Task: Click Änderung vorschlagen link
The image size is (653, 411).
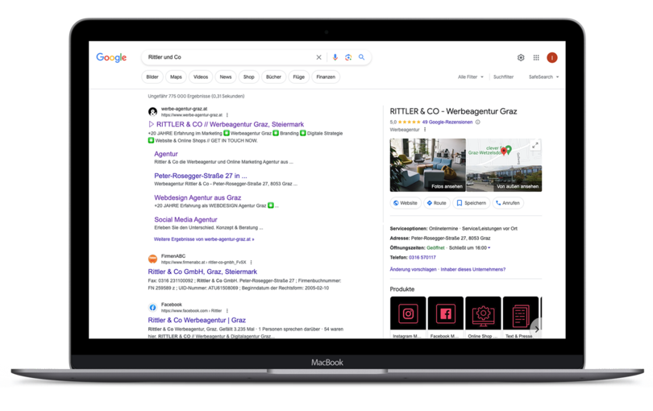Action: tap(413, 269)
